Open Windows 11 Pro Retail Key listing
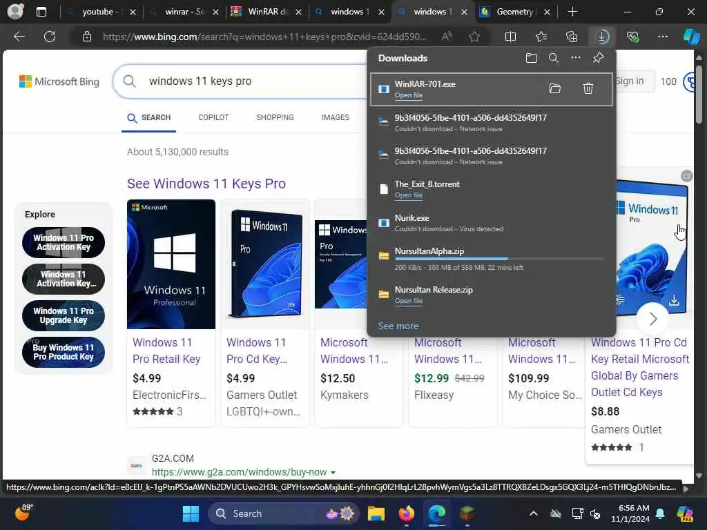Image resolution: width=707 pixels, height=530 pixels. pos(166,351)
